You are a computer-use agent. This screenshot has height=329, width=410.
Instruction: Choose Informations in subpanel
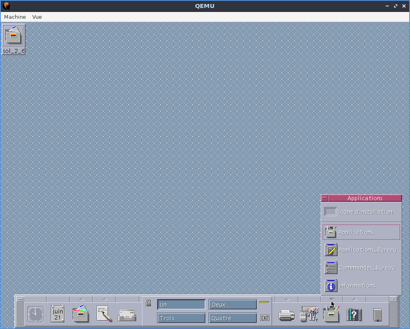pos(361,286)
